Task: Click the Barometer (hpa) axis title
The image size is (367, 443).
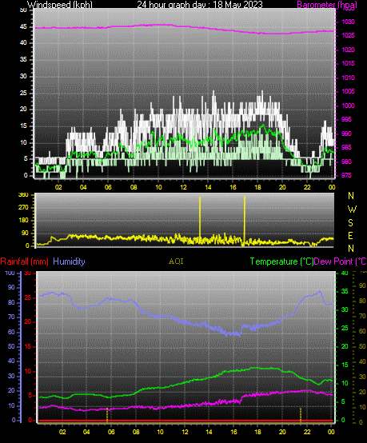Action: pos(327,5)
